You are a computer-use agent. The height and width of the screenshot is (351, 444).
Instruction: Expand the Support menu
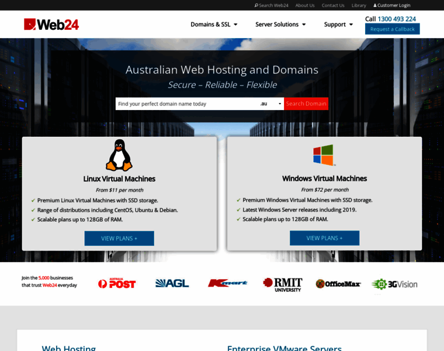[x=338, y=25]
